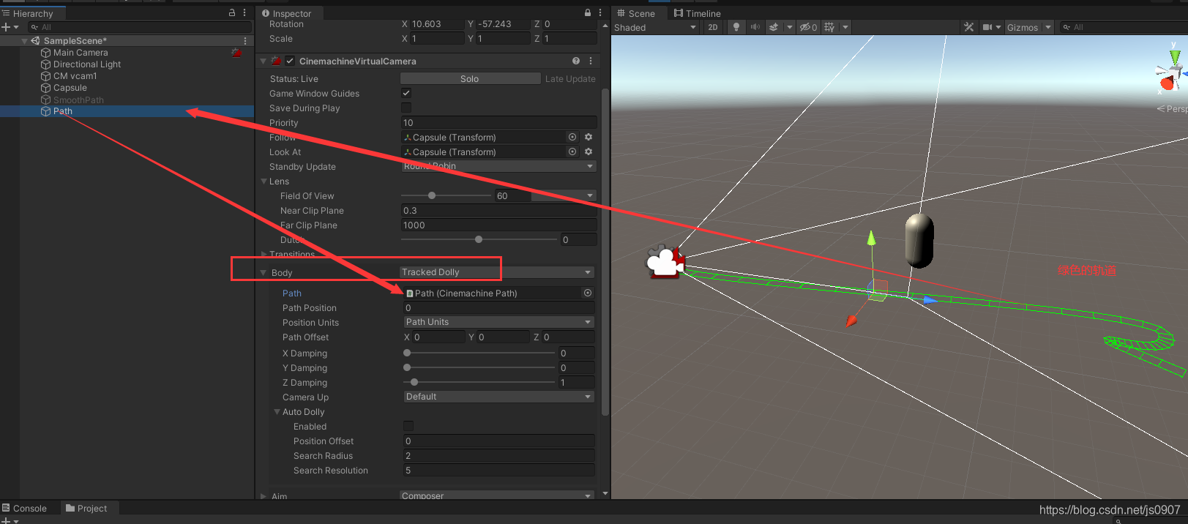Viewport: 1188px width, 524px height.
Task: Open object picker for Path field
Action: [587, 293]
